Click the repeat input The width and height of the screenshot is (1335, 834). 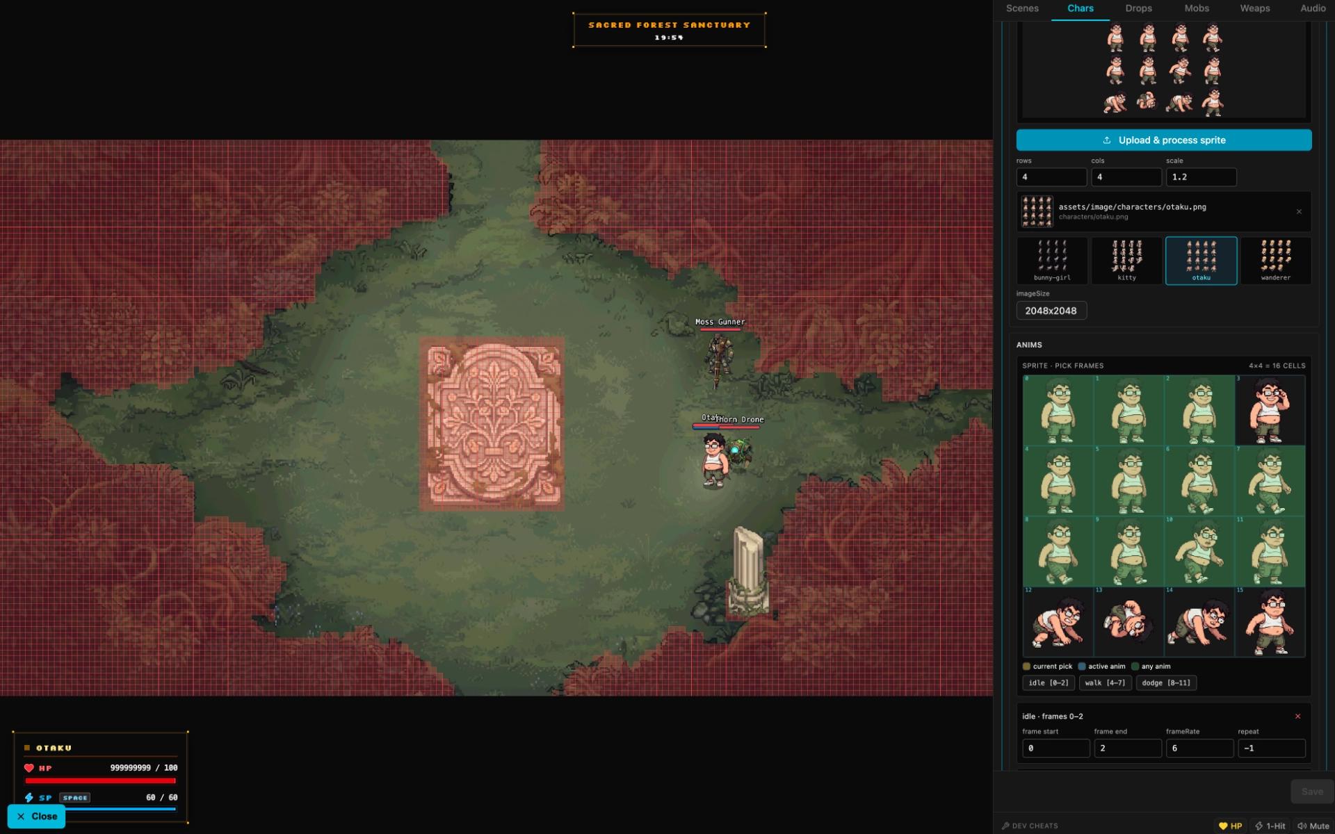(1271, 748)
